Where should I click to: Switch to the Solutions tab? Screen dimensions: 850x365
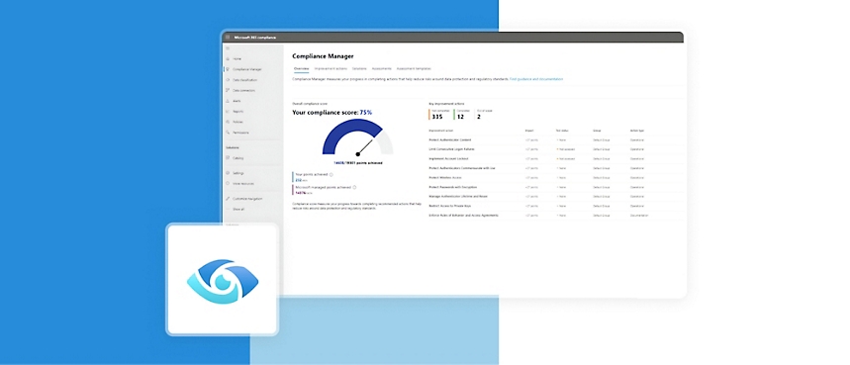point(359,69)
